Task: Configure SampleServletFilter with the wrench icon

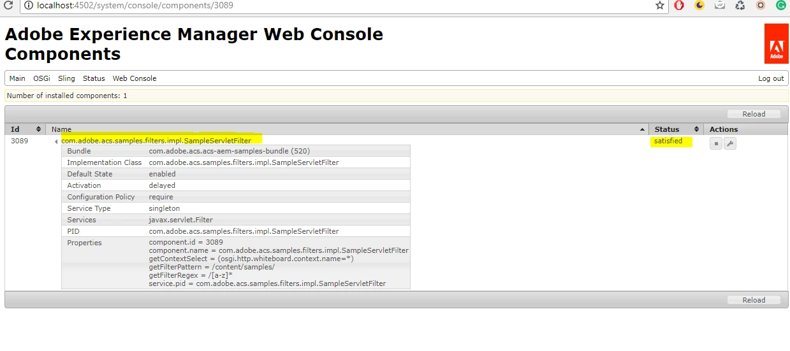Action: pos(730,144)
